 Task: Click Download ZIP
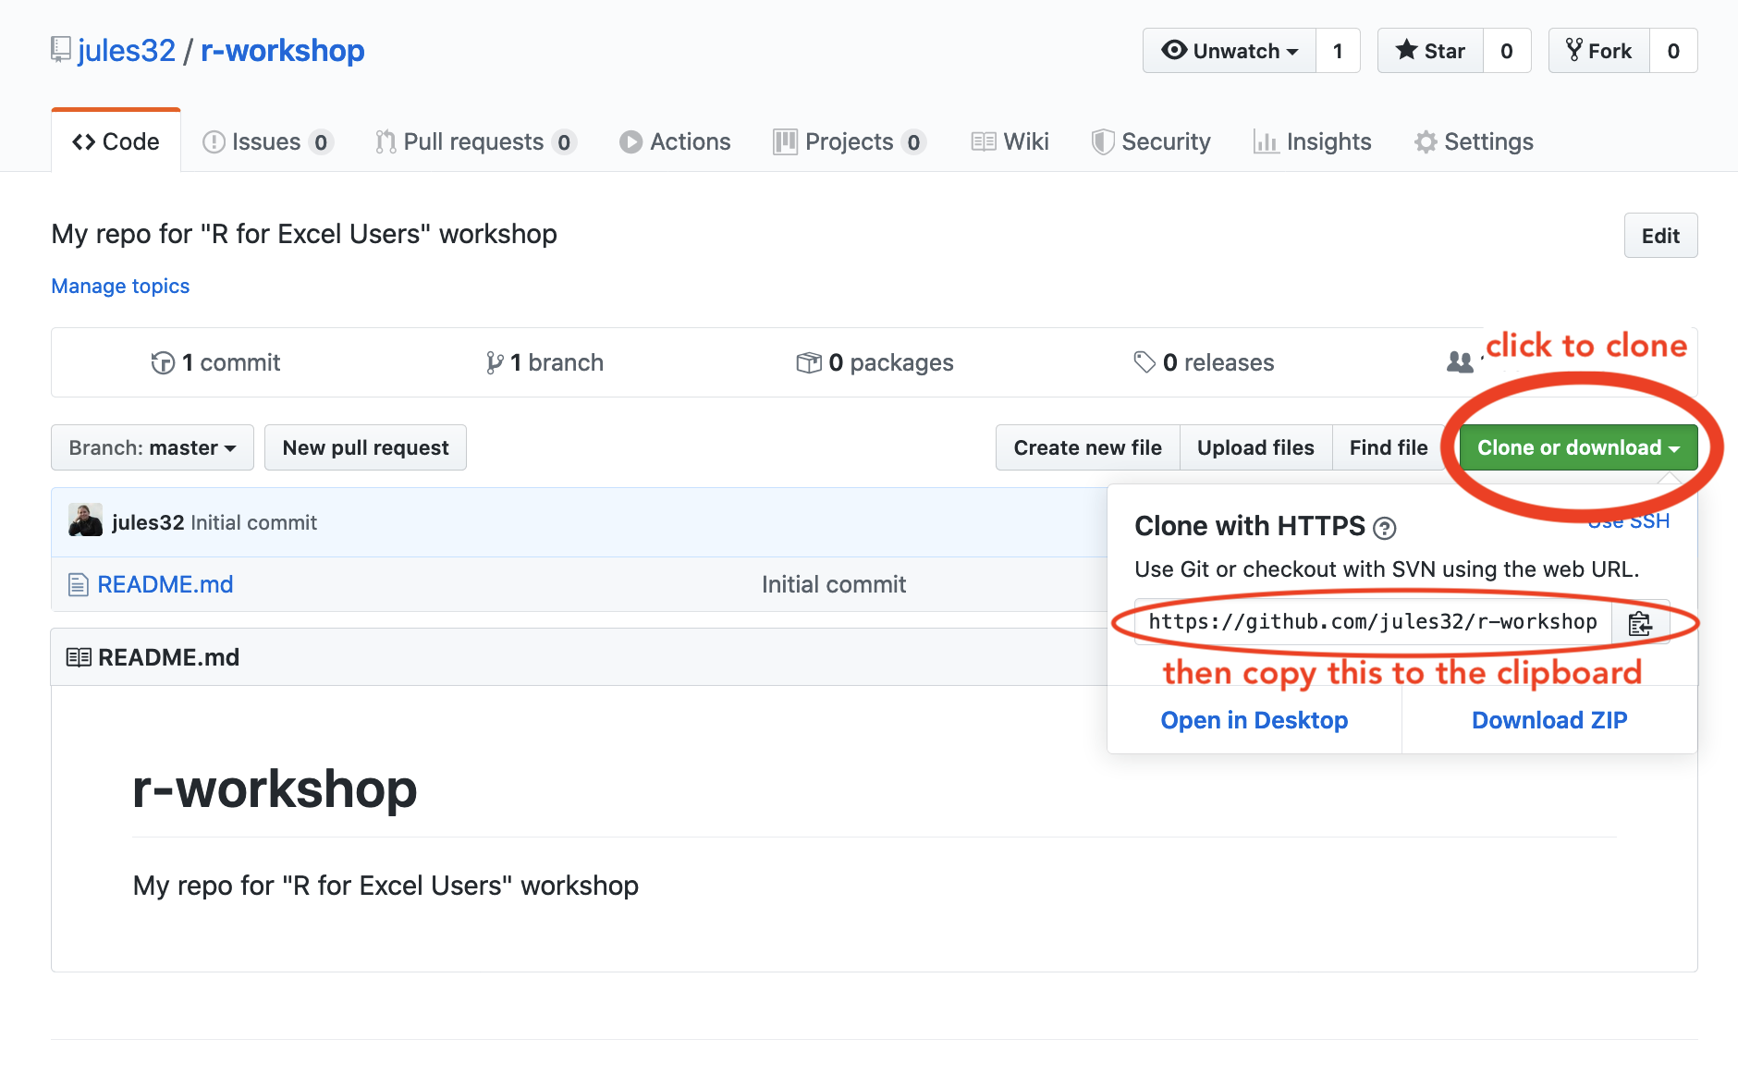pyautogui.click(x=1549, y=720)
